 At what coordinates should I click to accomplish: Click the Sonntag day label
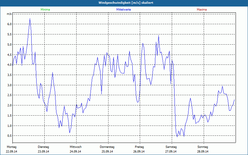203,147
